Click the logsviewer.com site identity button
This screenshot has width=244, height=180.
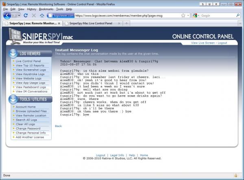pyautogui.click(x=61, y=15)
